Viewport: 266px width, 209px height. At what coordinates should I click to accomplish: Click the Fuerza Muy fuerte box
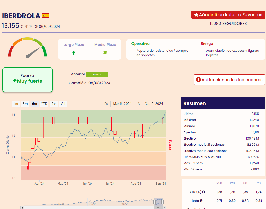(28, 80)
